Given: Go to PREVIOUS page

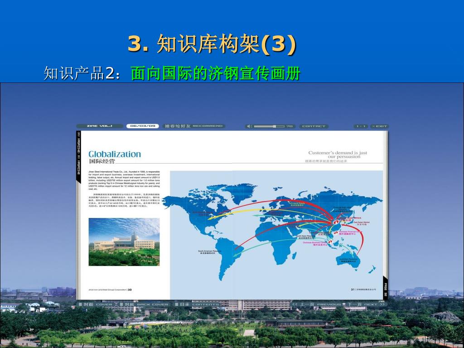Looking at the screenshot, I should click(317, 304).
